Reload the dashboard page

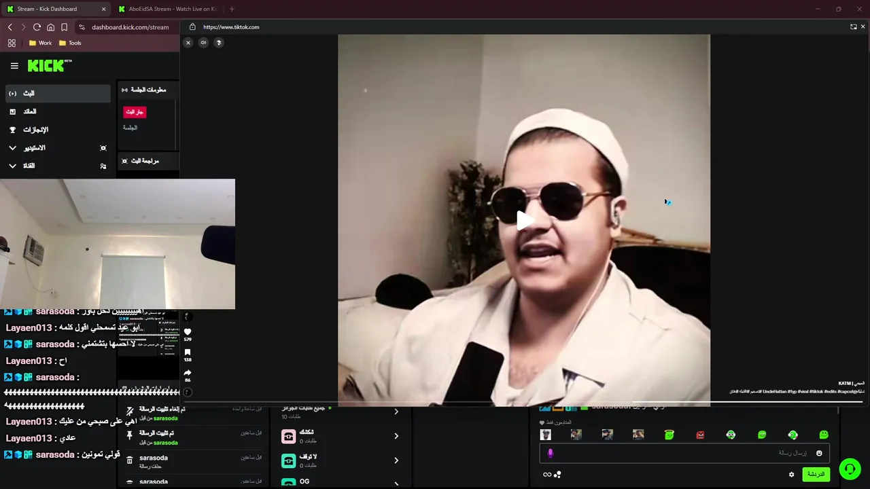coord(37,27)
